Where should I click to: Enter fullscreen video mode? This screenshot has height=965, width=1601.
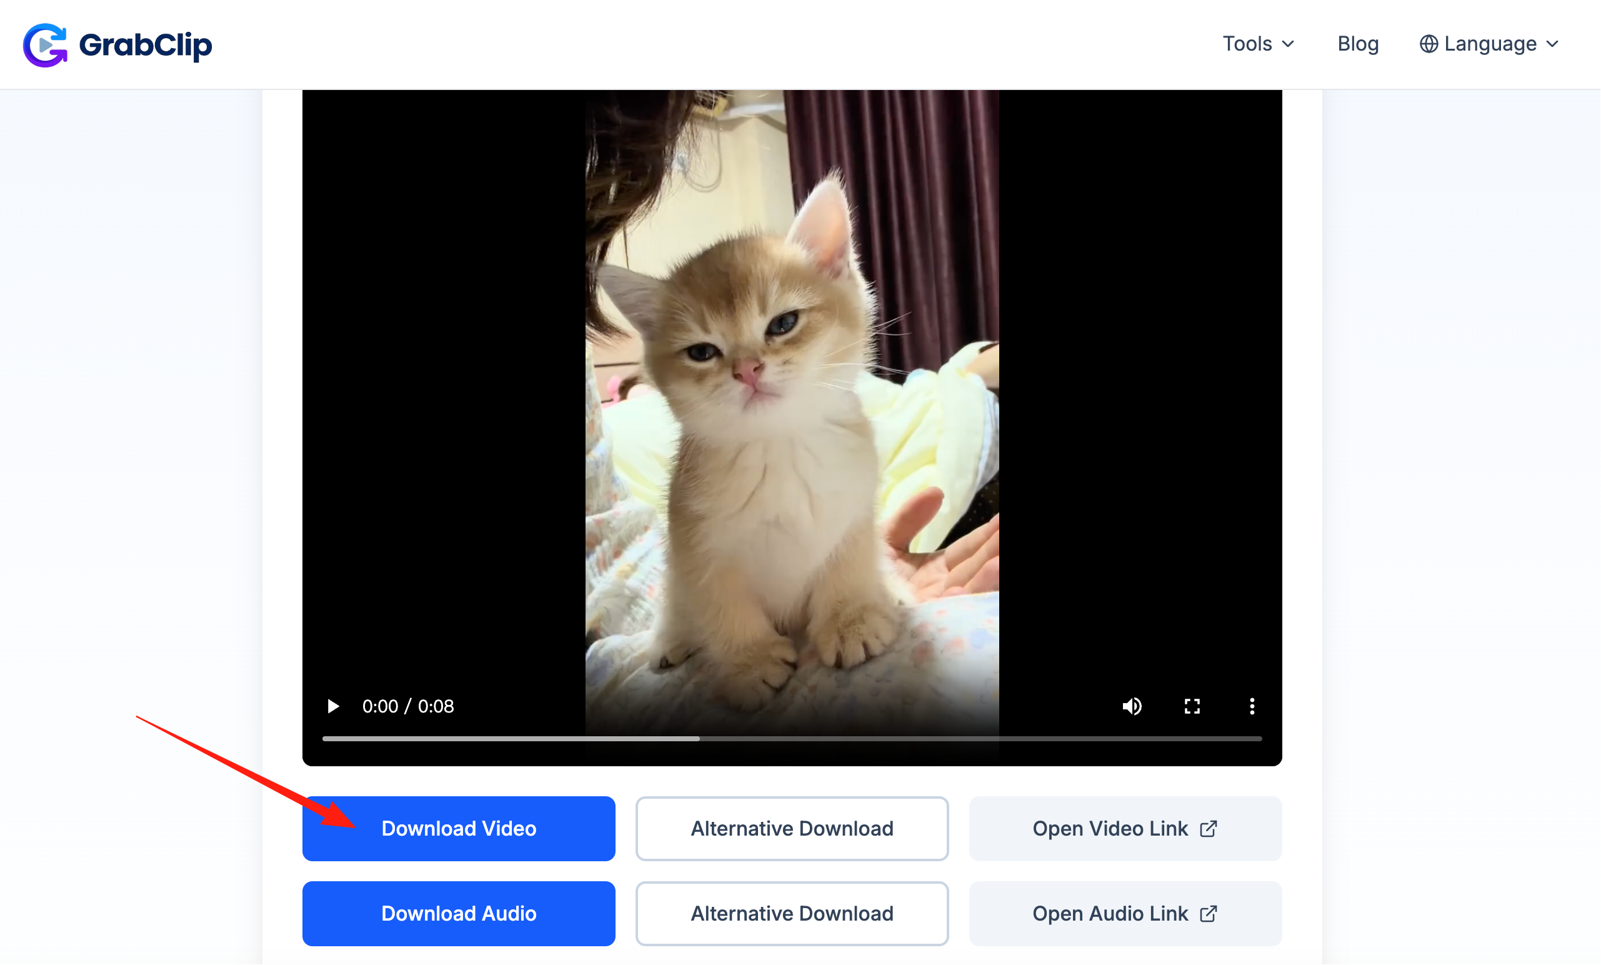coord(1192,706)
